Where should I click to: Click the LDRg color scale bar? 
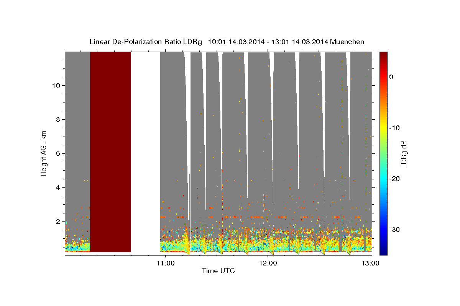[x=383, y=153]
